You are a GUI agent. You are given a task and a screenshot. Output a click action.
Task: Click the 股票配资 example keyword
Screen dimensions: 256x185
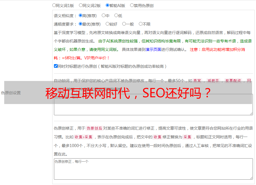233,81
